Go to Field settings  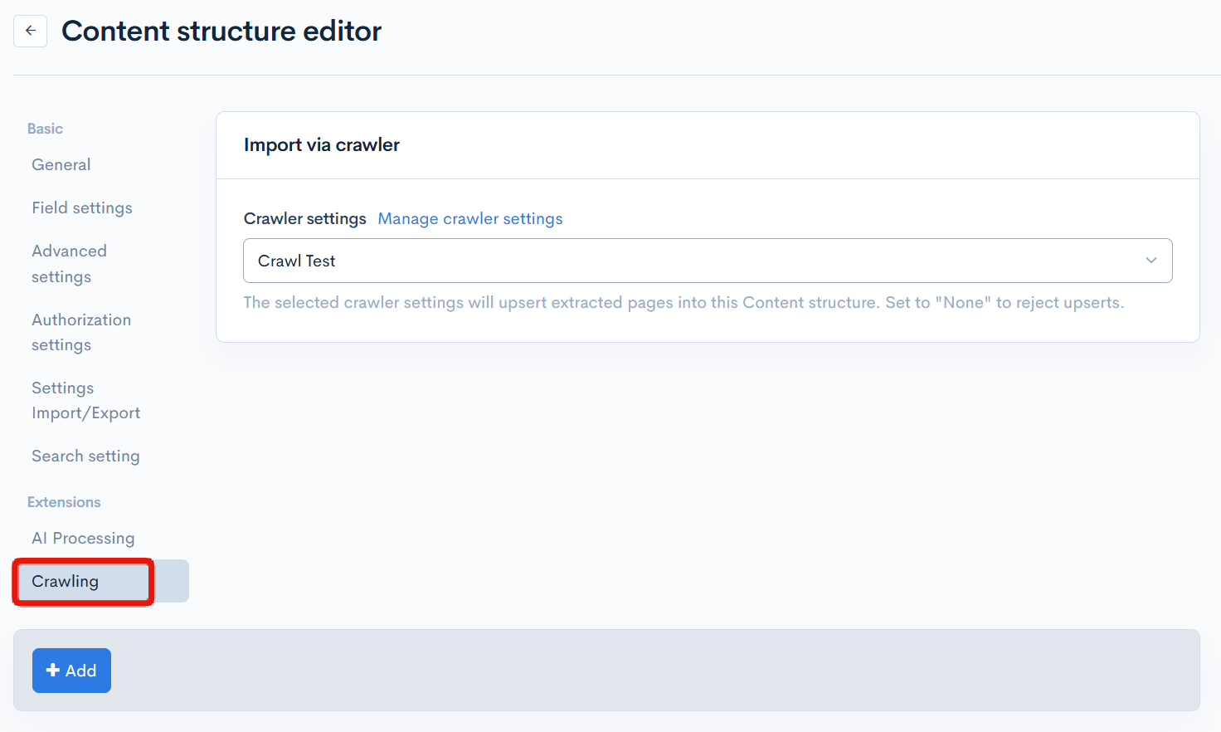(x=82, y=207)
